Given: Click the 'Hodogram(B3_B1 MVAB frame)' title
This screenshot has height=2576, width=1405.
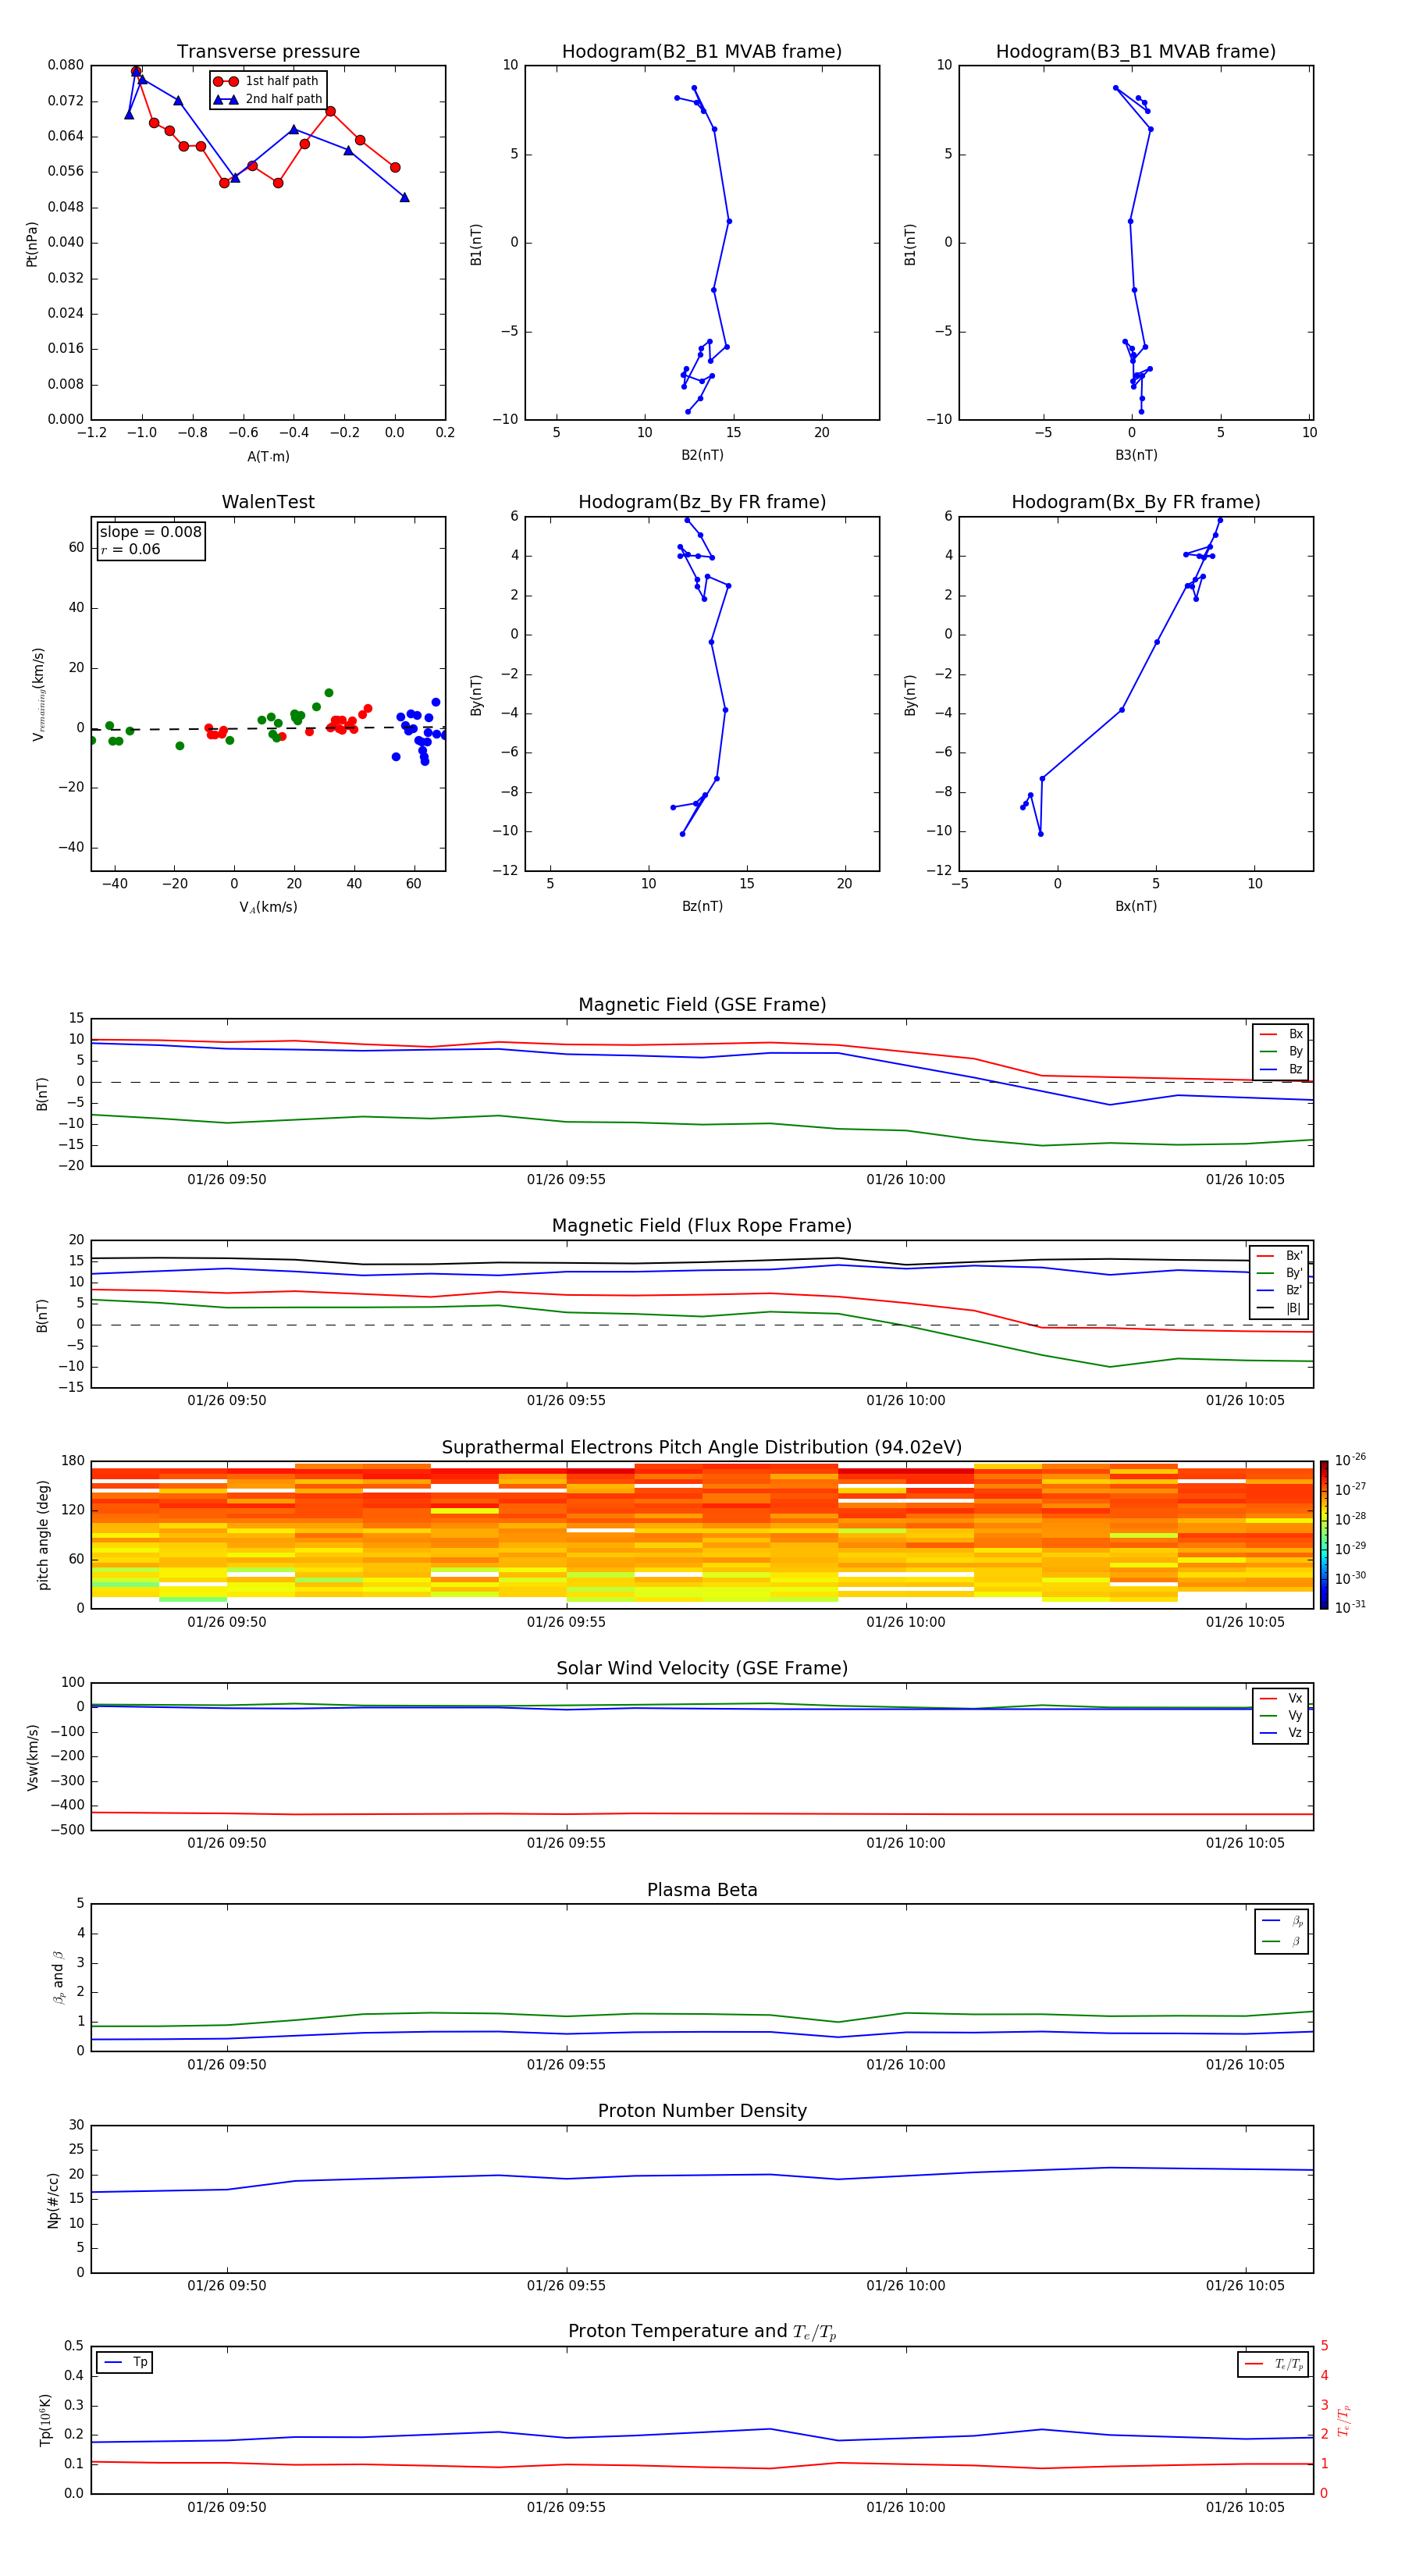Looking at the screenshot, I should click(x=1136, y=52).
